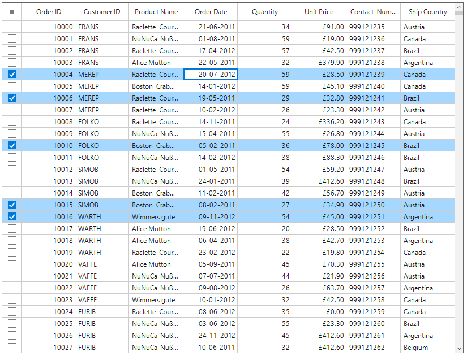
Task: Click unit price £379.90
Action: click(319, 63)
